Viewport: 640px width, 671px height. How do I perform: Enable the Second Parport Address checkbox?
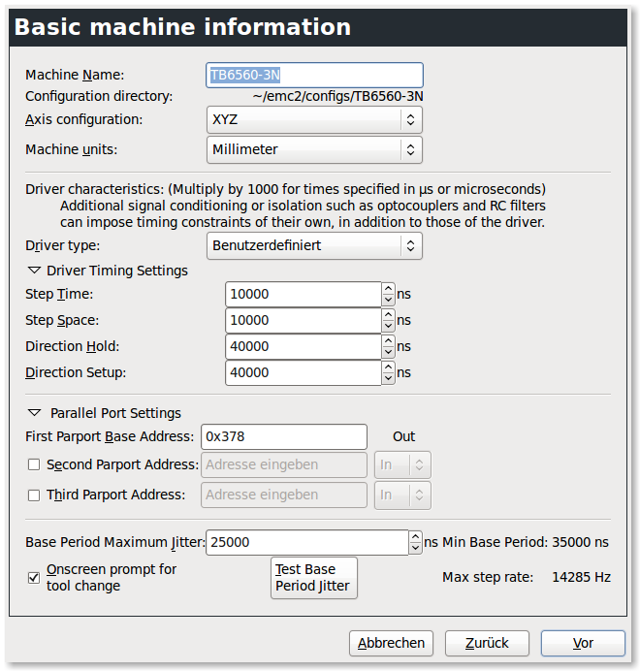coord(34,465)
